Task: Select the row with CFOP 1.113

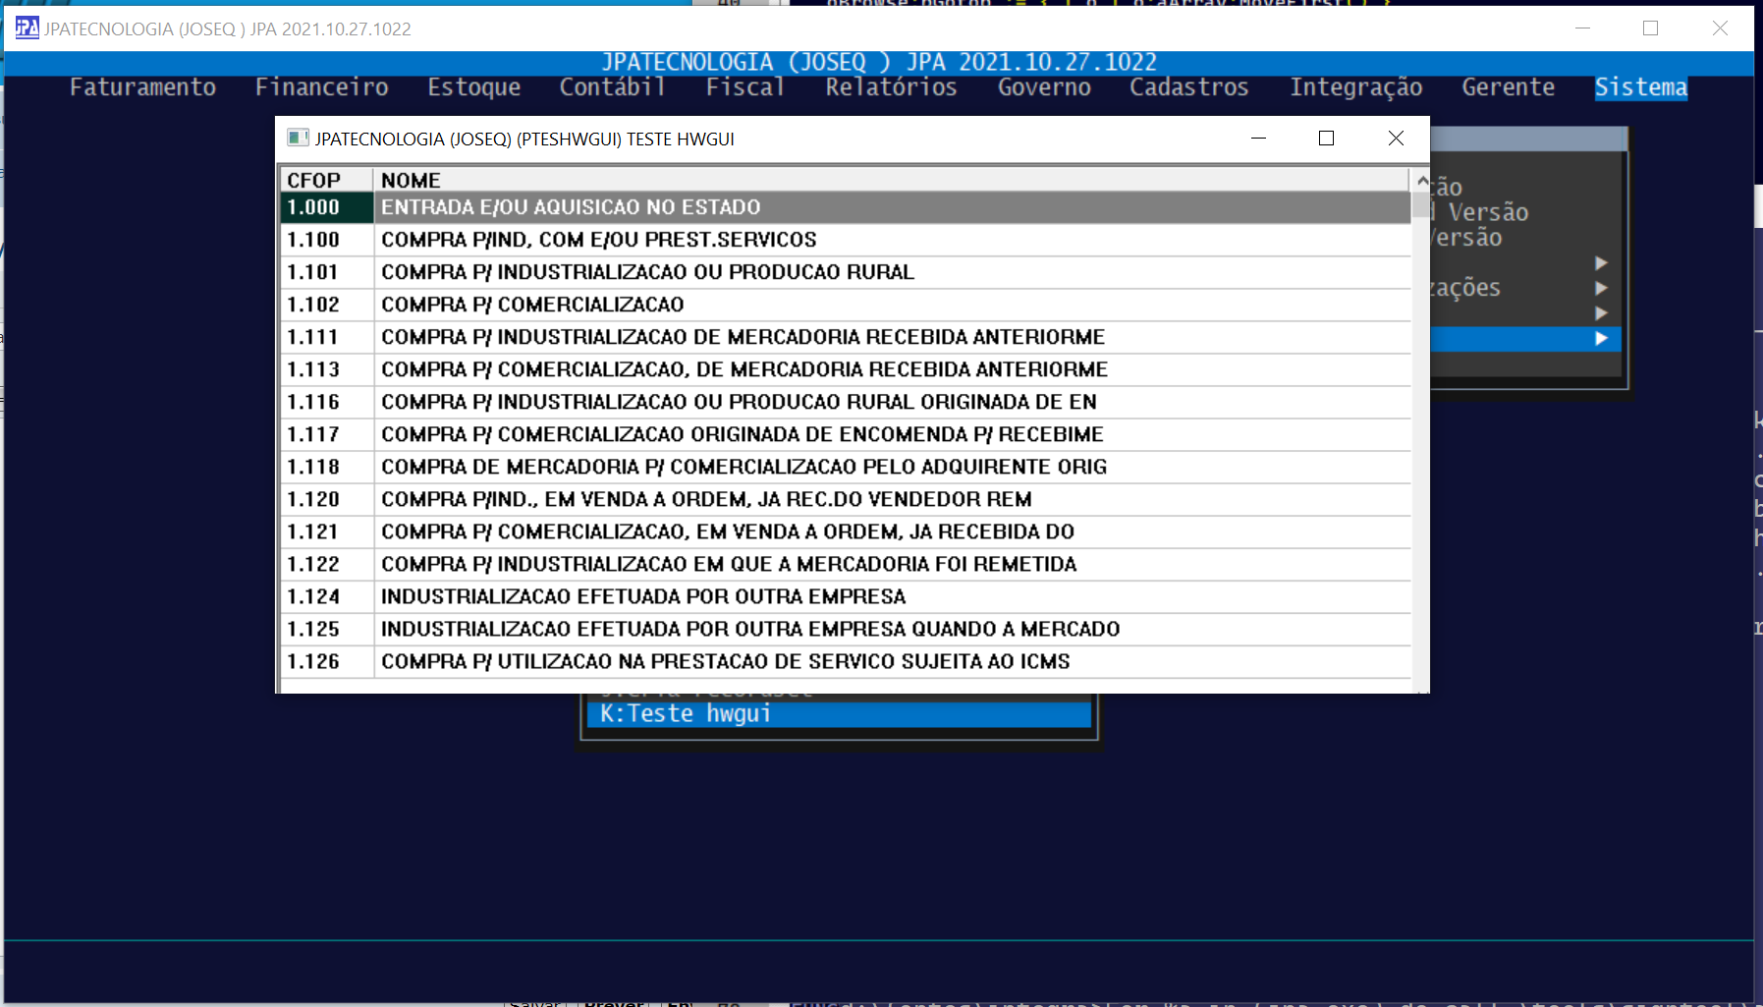Action: pos(846,369)
